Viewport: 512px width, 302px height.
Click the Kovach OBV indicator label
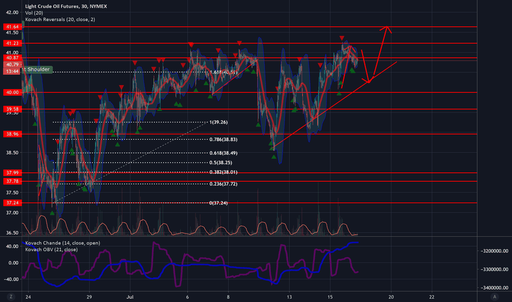51,249
